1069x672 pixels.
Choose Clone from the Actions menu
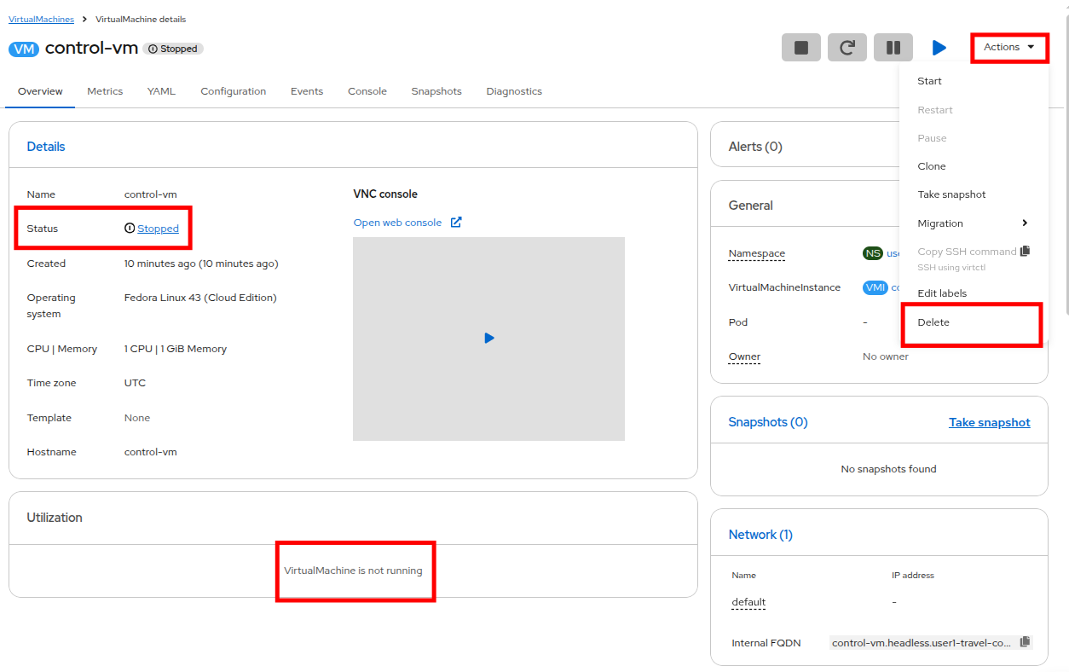[930, 165]
